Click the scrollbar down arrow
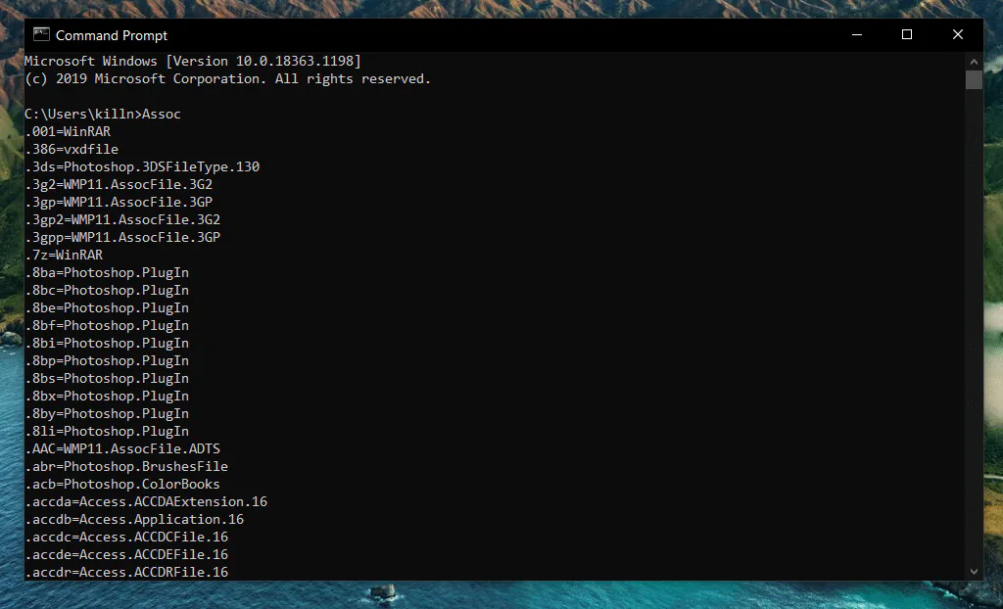Image resolution: width=1003 pixels, height=609 pixels. coord(974,572)
